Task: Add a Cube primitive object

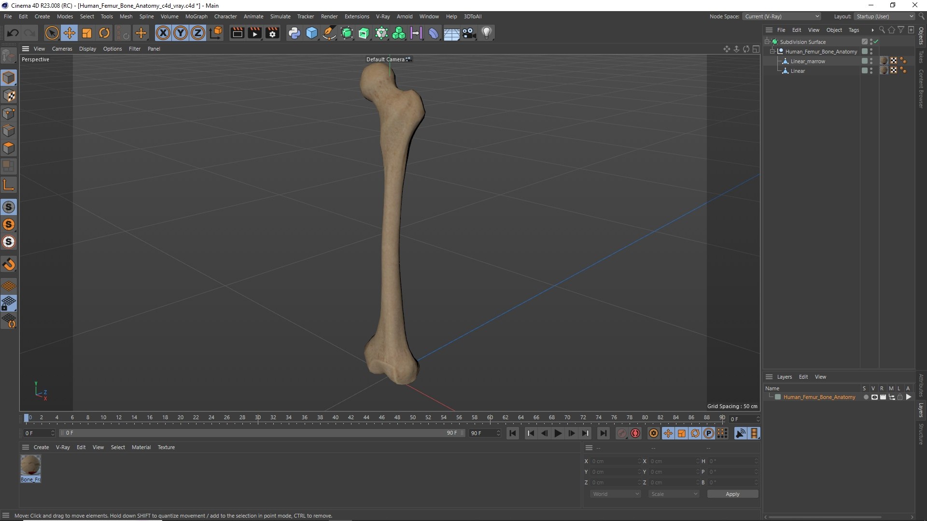Action: [312, 33]
